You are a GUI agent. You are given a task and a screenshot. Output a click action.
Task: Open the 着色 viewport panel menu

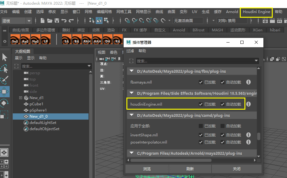[x=113, y=52]
